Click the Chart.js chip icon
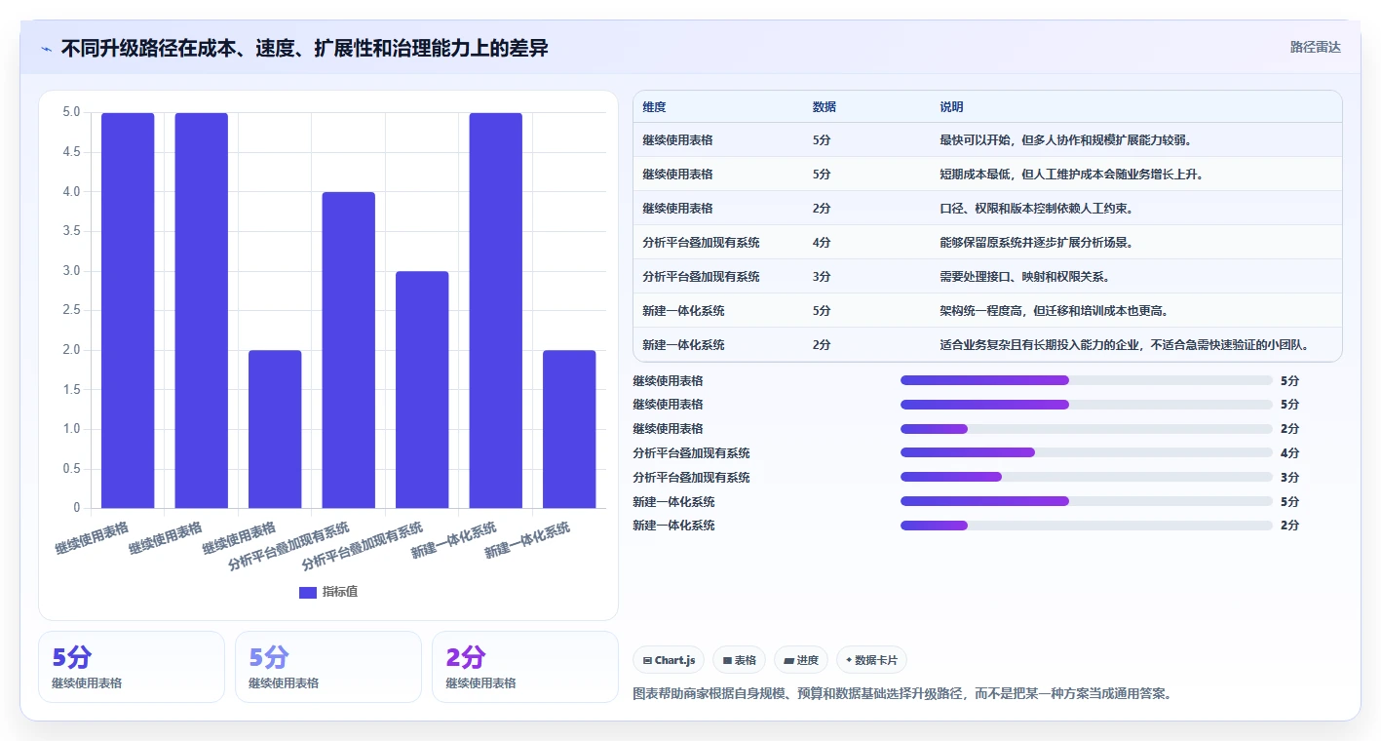1381x741 pixels. (x=647, y=660)
